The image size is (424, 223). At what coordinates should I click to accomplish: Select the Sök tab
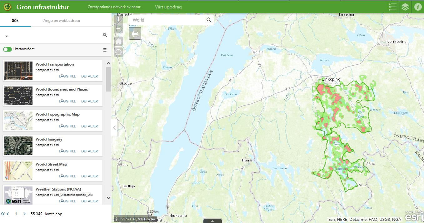pyautogui.click(x=15, y=21)
